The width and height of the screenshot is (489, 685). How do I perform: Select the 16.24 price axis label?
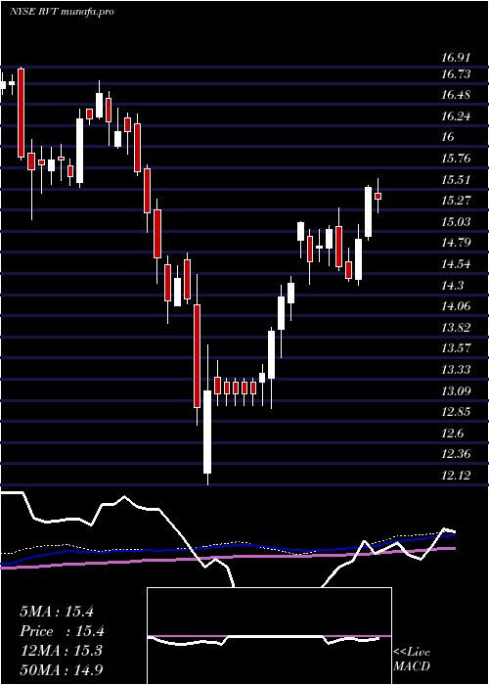click(x=457, y=116)
